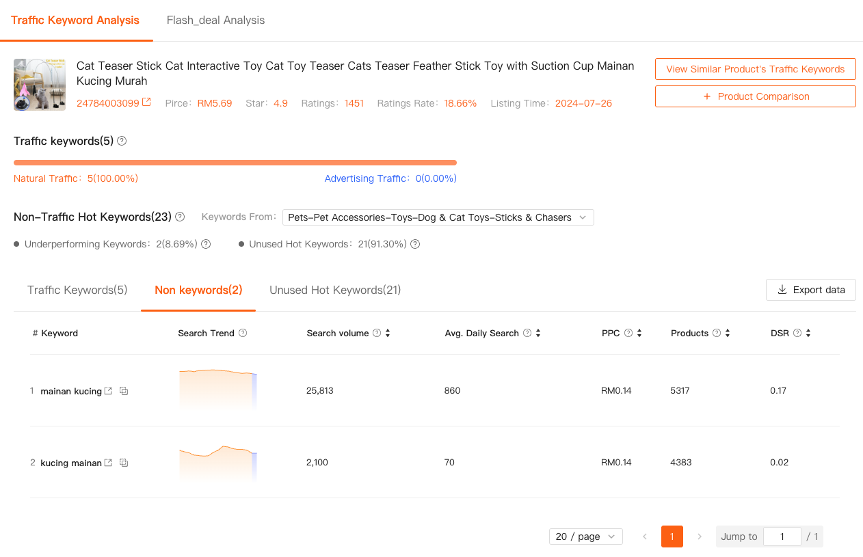The height and width of the screenshot is (557, 863).
Task: Sort table by DSR column
Action: point(808,334)
